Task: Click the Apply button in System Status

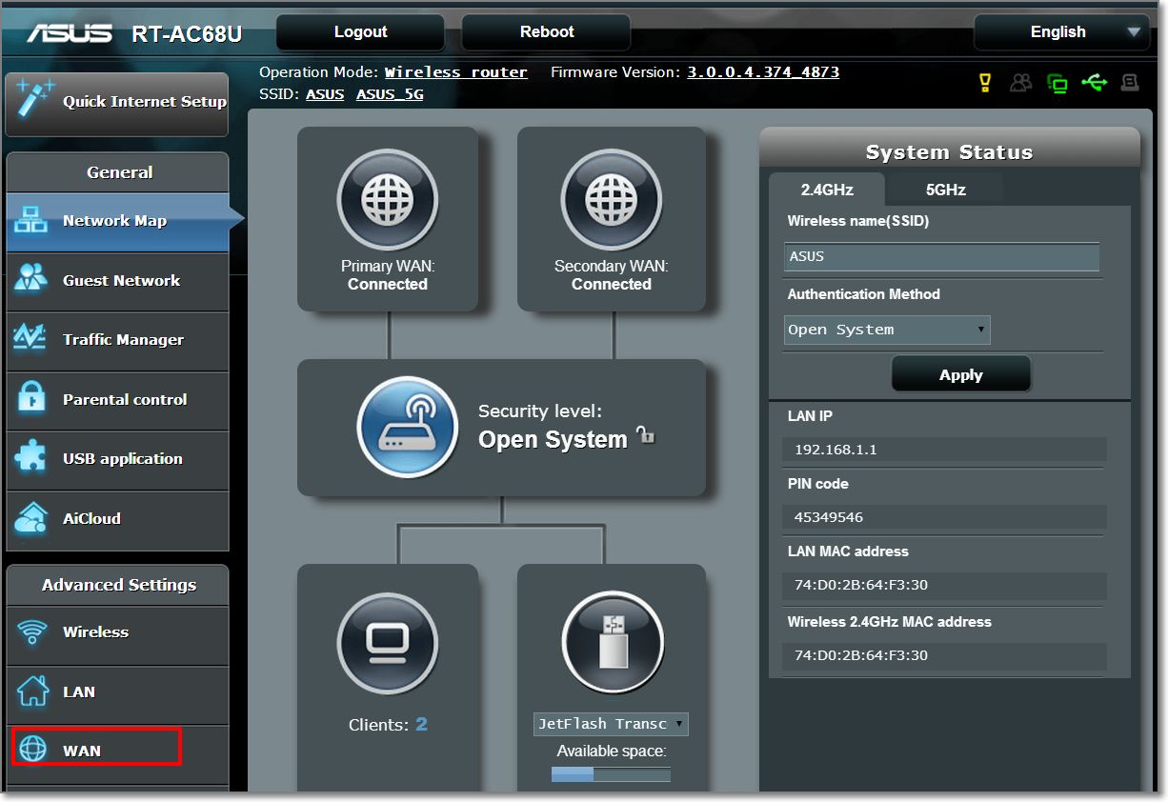Action: [960, 374]
